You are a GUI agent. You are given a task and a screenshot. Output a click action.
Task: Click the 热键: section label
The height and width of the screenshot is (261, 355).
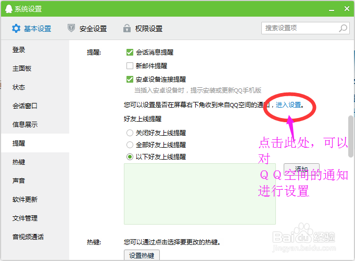94,242
